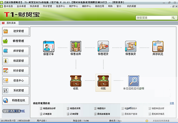This screenshot has width=178, height=123.
Task: Select 销售管理 in the sidebar
Action: (16, 41)
